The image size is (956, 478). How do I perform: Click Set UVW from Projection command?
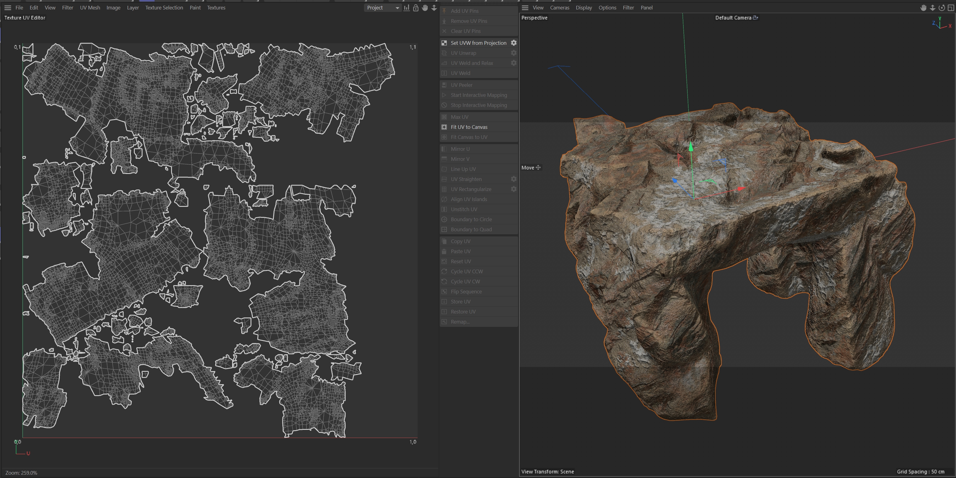point(478,43)
